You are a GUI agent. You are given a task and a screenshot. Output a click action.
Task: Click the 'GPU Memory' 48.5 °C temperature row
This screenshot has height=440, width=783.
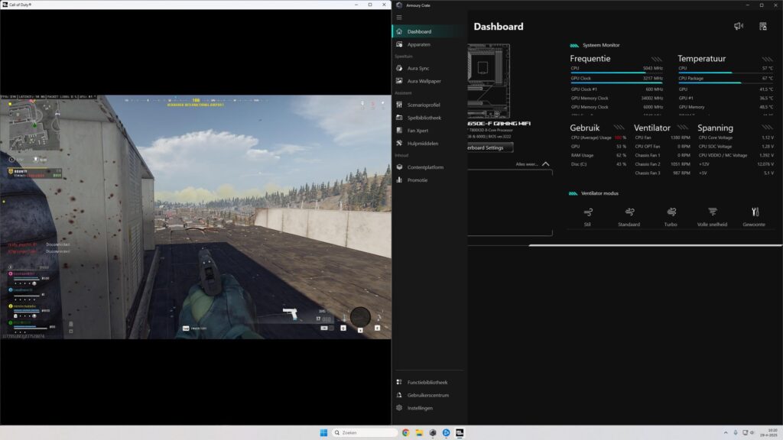pyautogui.click(x=726, y=107)
